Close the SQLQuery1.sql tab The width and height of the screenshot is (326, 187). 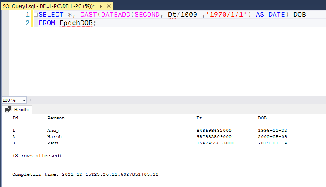[x=109, y=6]
